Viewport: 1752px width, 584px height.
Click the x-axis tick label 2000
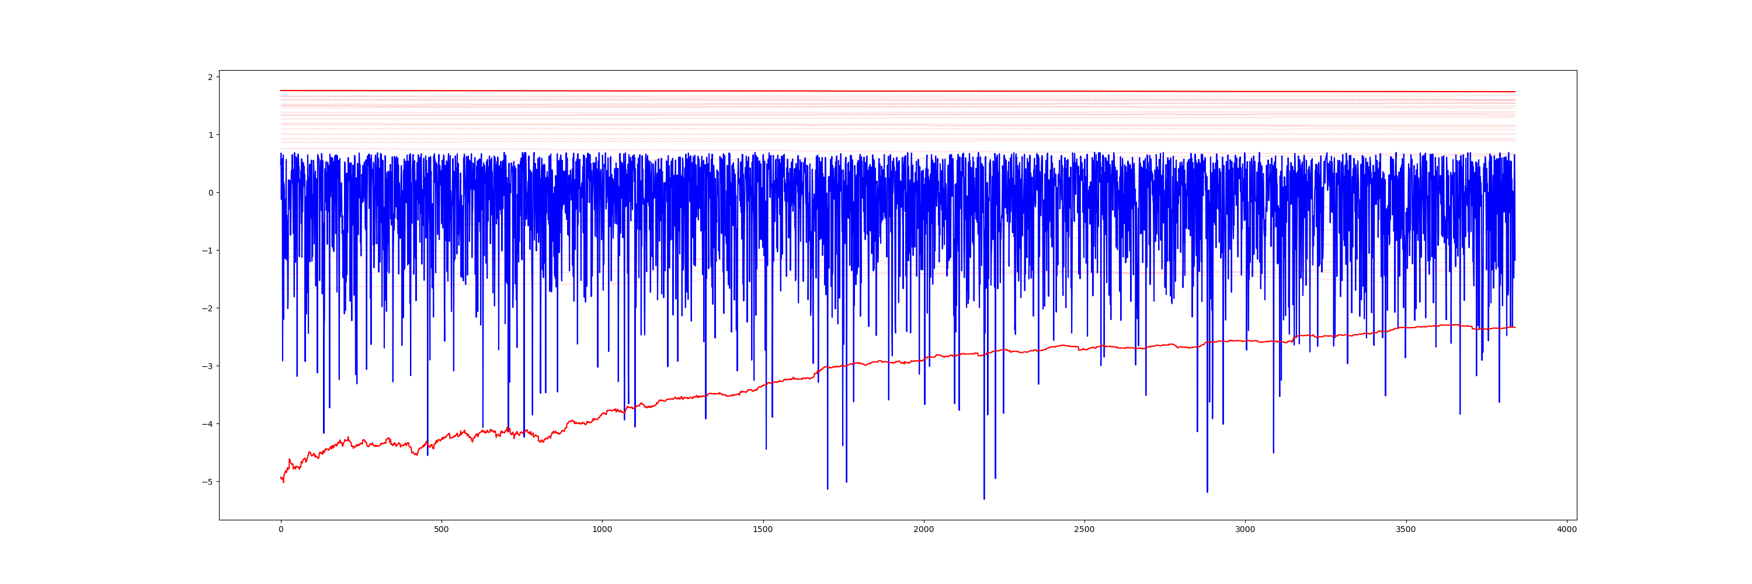coord(923,530)
